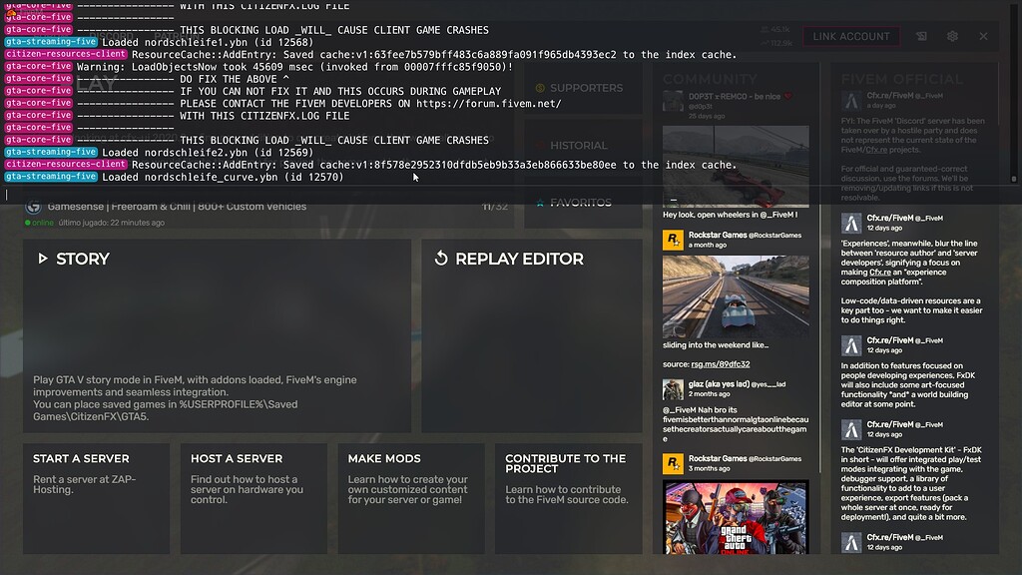
Task: Click the star icon next to FAVORITOS
Action: pyautogui.click(x=540, y=203)
